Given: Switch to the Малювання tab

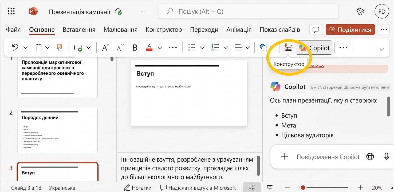Looking at the screenshot, I should click(120, 30).
